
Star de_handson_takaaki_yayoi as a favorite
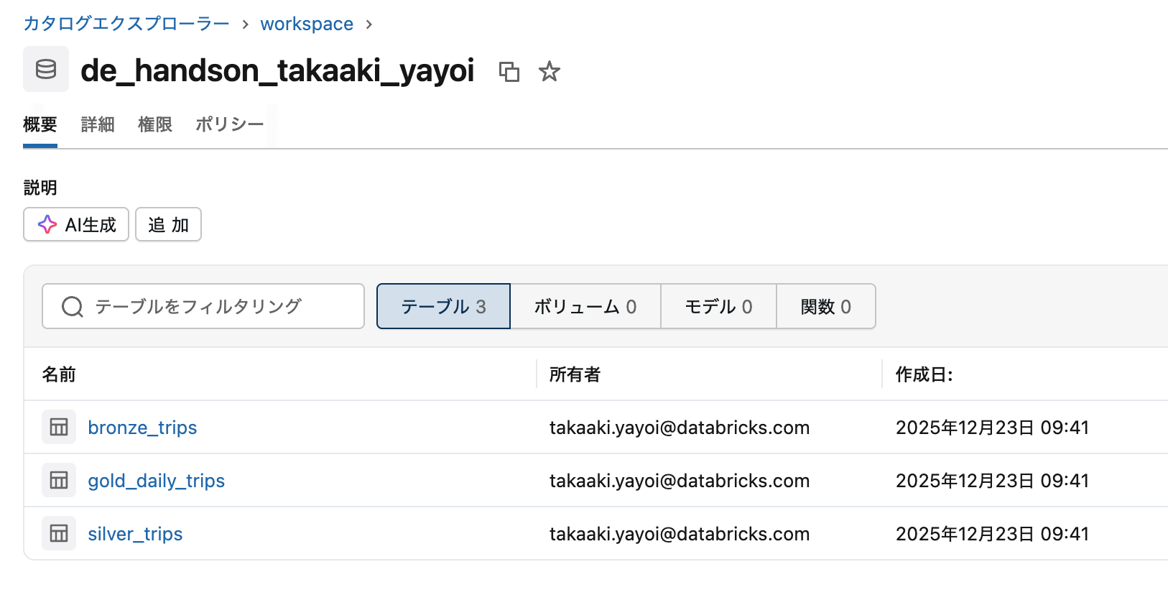point(550,72)
